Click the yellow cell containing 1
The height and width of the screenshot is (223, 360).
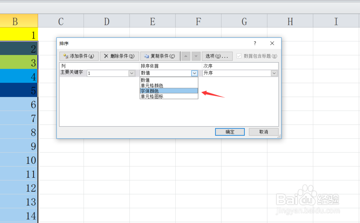(19, 35)
